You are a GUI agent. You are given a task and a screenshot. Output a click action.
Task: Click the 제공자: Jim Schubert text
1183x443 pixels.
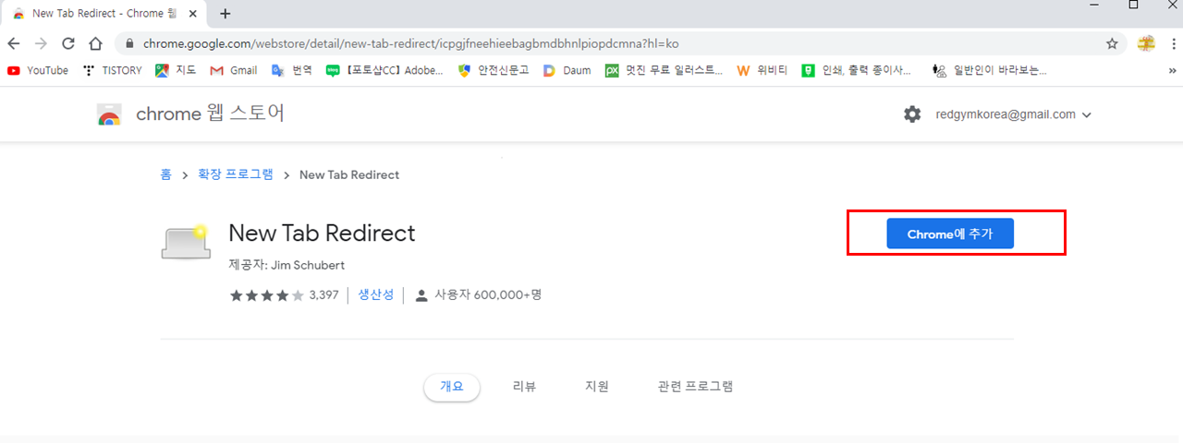click(x=287, y=265)
